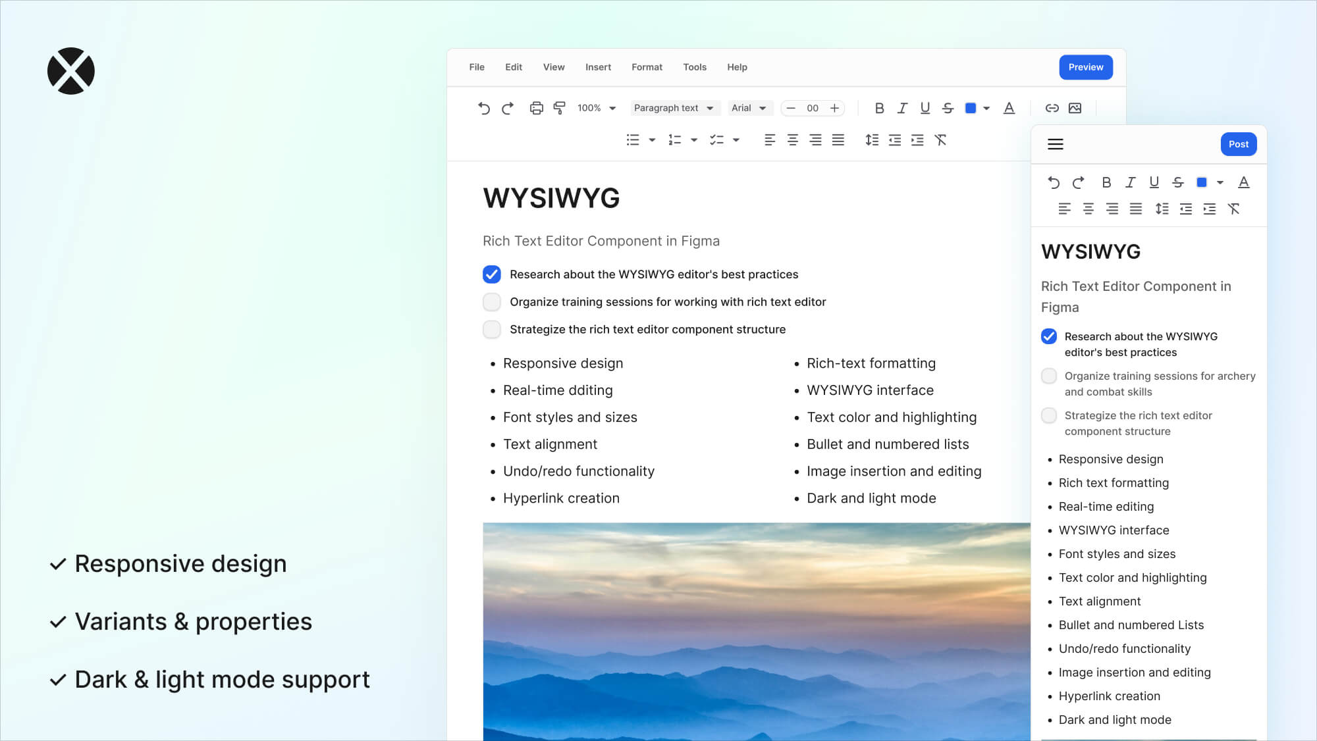Viewport: 1317px width, 741px height.
Task: Click the Italic formatting icon
Action: click(x=901, y=107)
